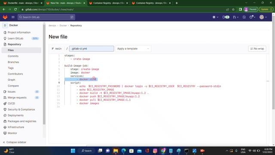Open taskbar Search

pyautogui.click(x=87, y=151)
